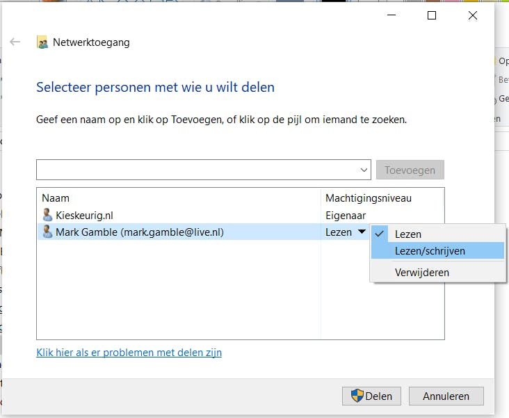Select the Kieskeurig.nl user icon
The width and height of the screenshot is (509, 418).
[47, 215]
